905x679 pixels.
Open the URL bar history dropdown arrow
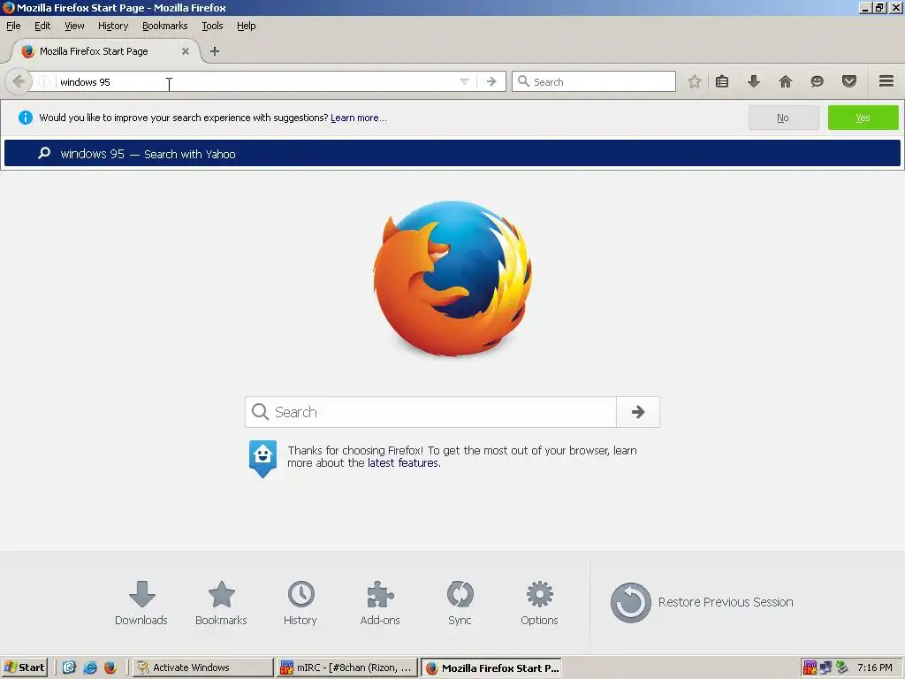(x=464, y=81)
